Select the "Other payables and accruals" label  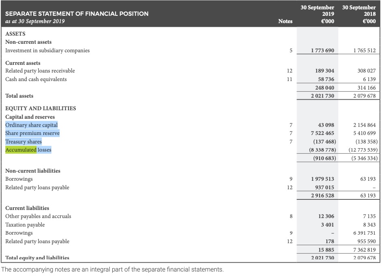38,216
